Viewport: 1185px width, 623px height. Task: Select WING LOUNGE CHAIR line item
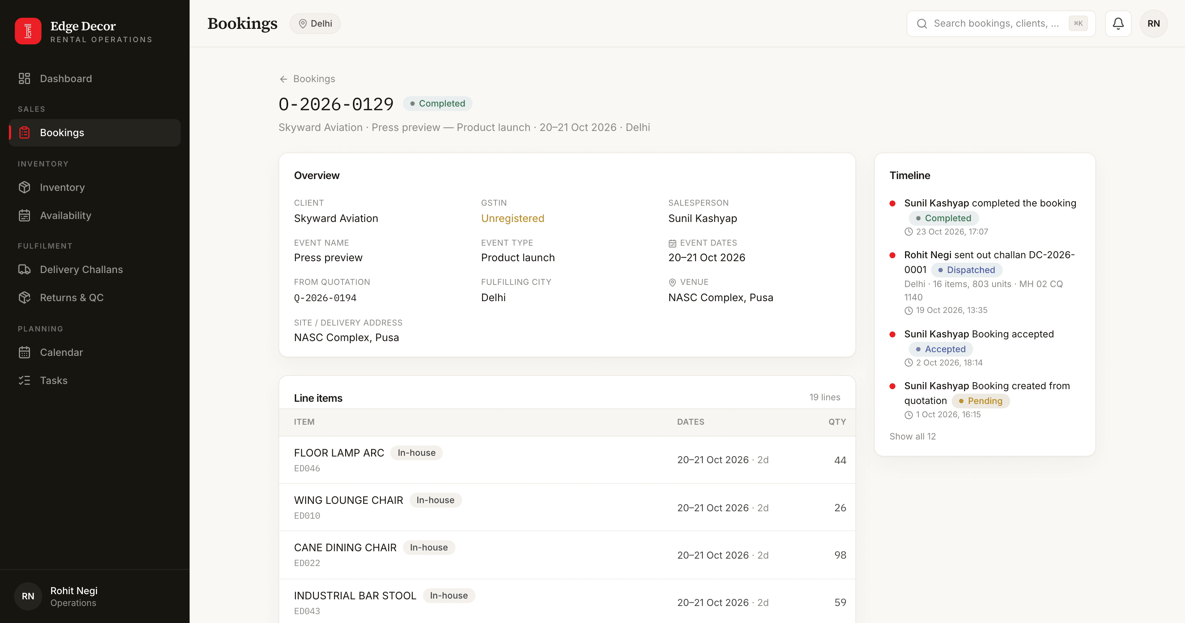coord(567,508)
